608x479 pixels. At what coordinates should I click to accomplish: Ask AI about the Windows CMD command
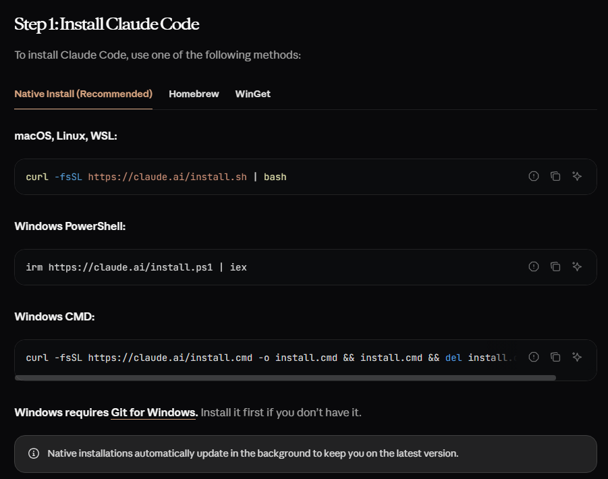(x=577, y=357)
